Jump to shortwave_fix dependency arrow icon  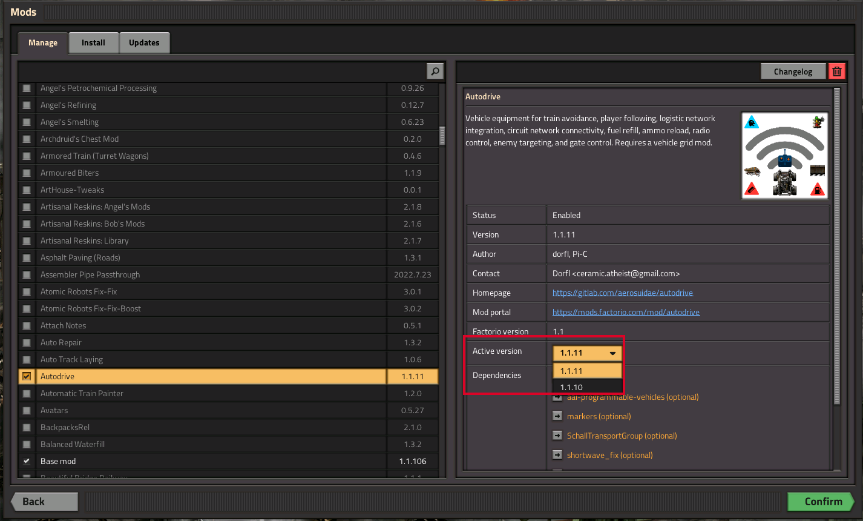click(557, 455)
